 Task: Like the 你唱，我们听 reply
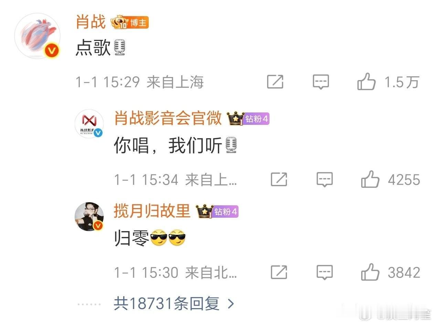click(x=370, y=180)
